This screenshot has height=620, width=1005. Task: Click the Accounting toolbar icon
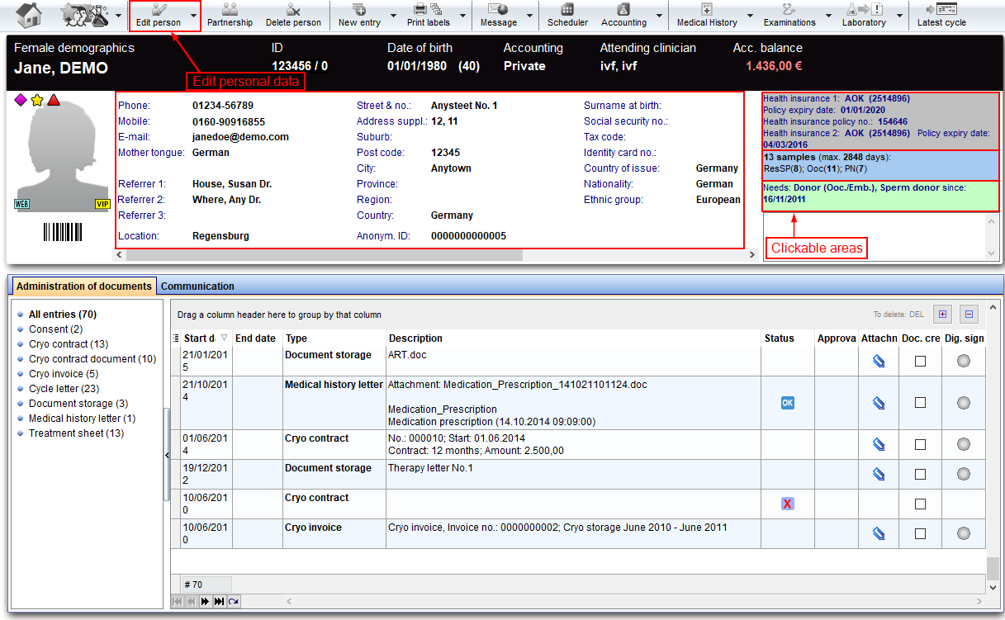623,16
